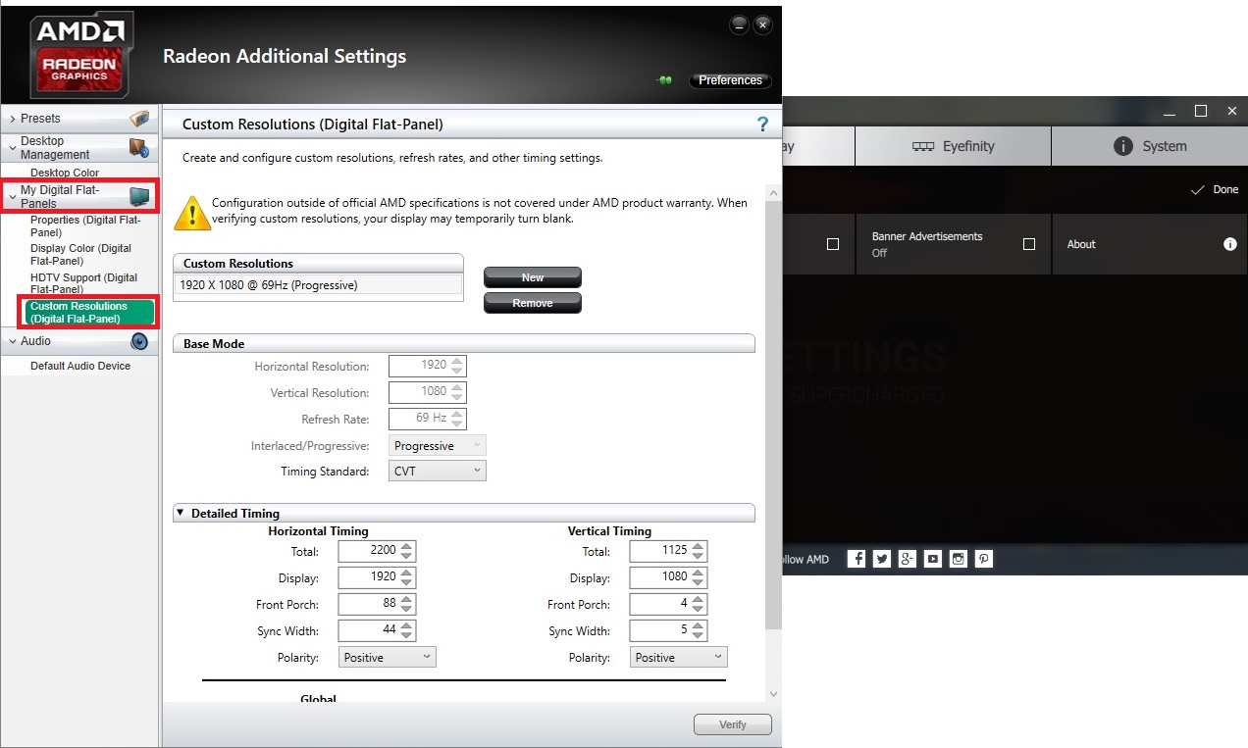The width and height of the screenshot is (1248, 748).
Task: Click the green pin icon near Preferences
Action: point(664,80)
